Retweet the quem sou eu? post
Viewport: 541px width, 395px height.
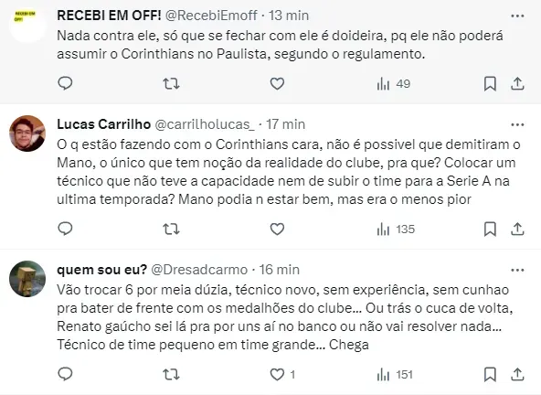tap(171, 374)
